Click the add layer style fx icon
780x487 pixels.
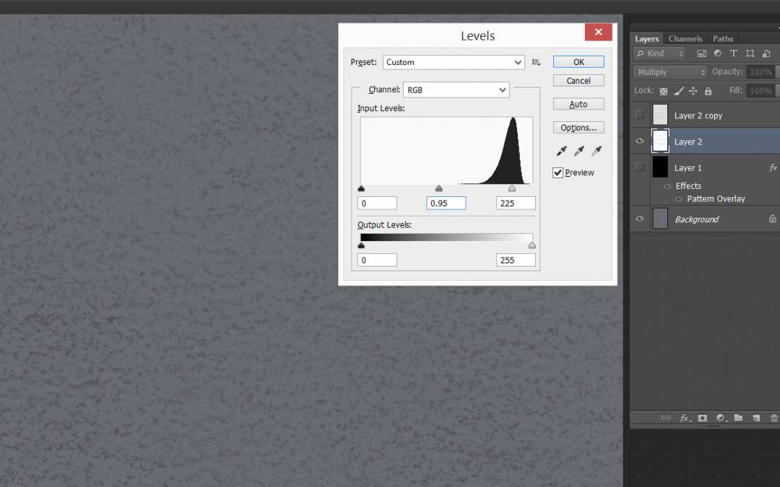684,418
